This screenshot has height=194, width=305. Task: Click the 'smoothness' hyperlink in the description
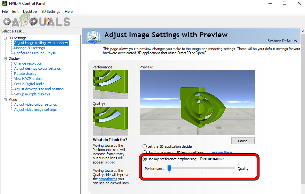pyautogui.click(x=107, y=179)
